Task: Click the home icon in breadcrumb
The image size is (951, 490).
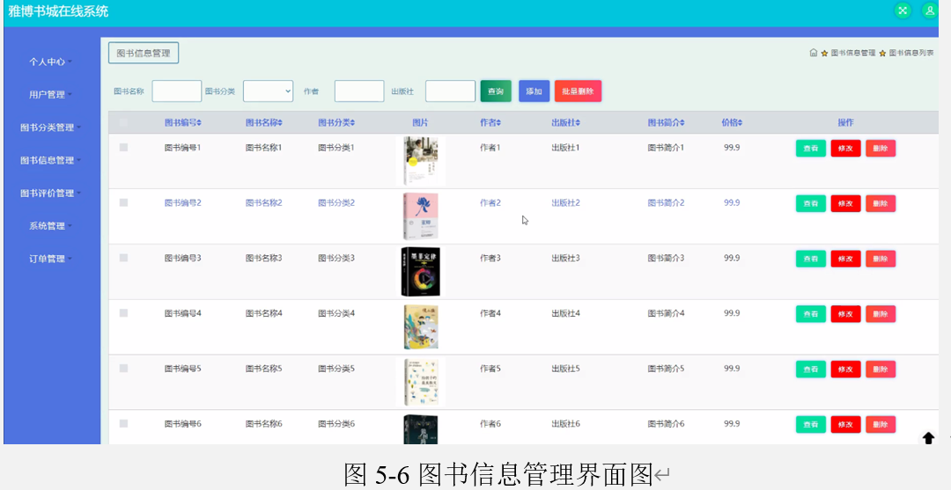Action: (814, 53)
